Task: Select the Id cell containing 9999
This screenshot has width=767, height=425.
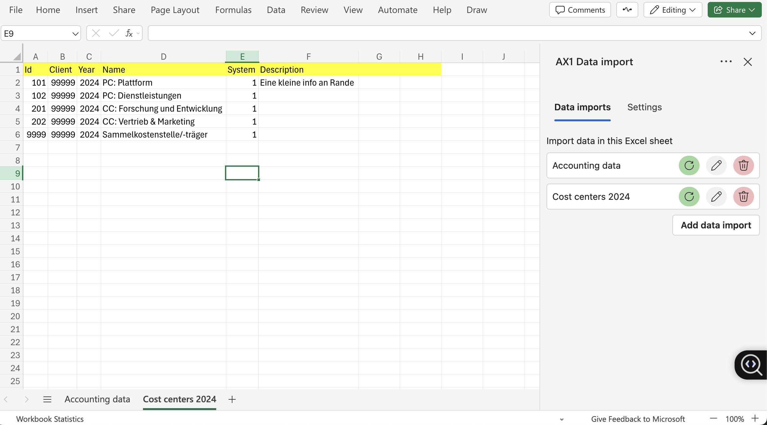Action: 36,134
